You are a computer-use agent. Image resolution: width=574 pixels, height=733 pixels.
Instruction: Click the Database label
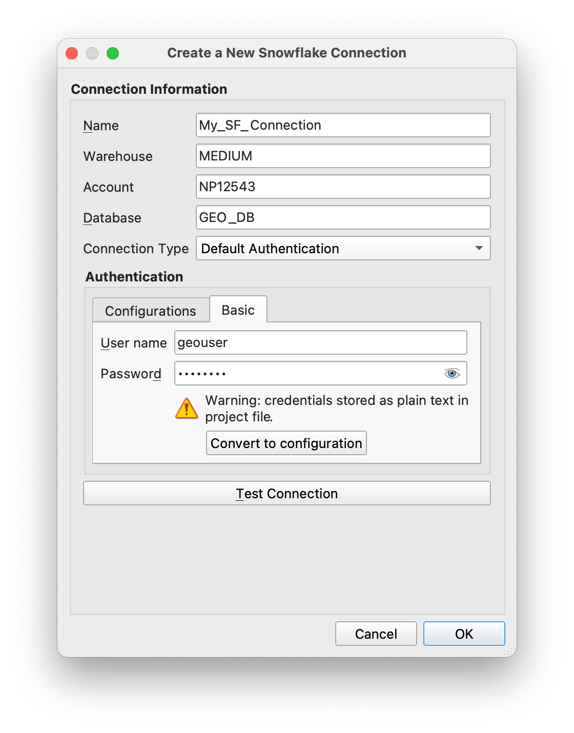pos(112,218)
